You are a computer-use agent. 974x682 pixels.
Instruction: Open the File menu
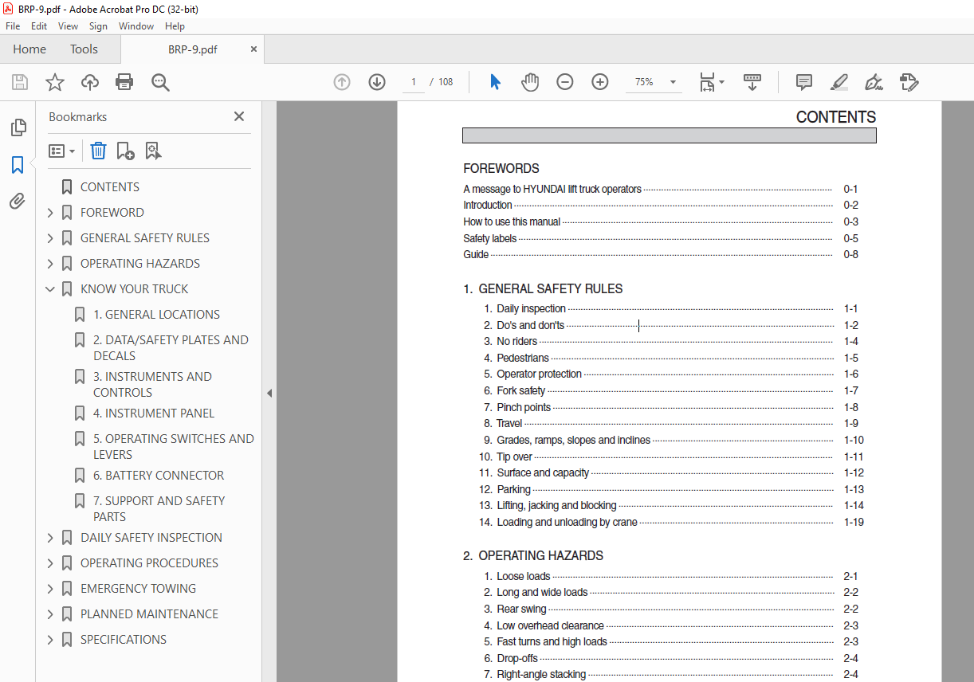(x=13, y=26)
